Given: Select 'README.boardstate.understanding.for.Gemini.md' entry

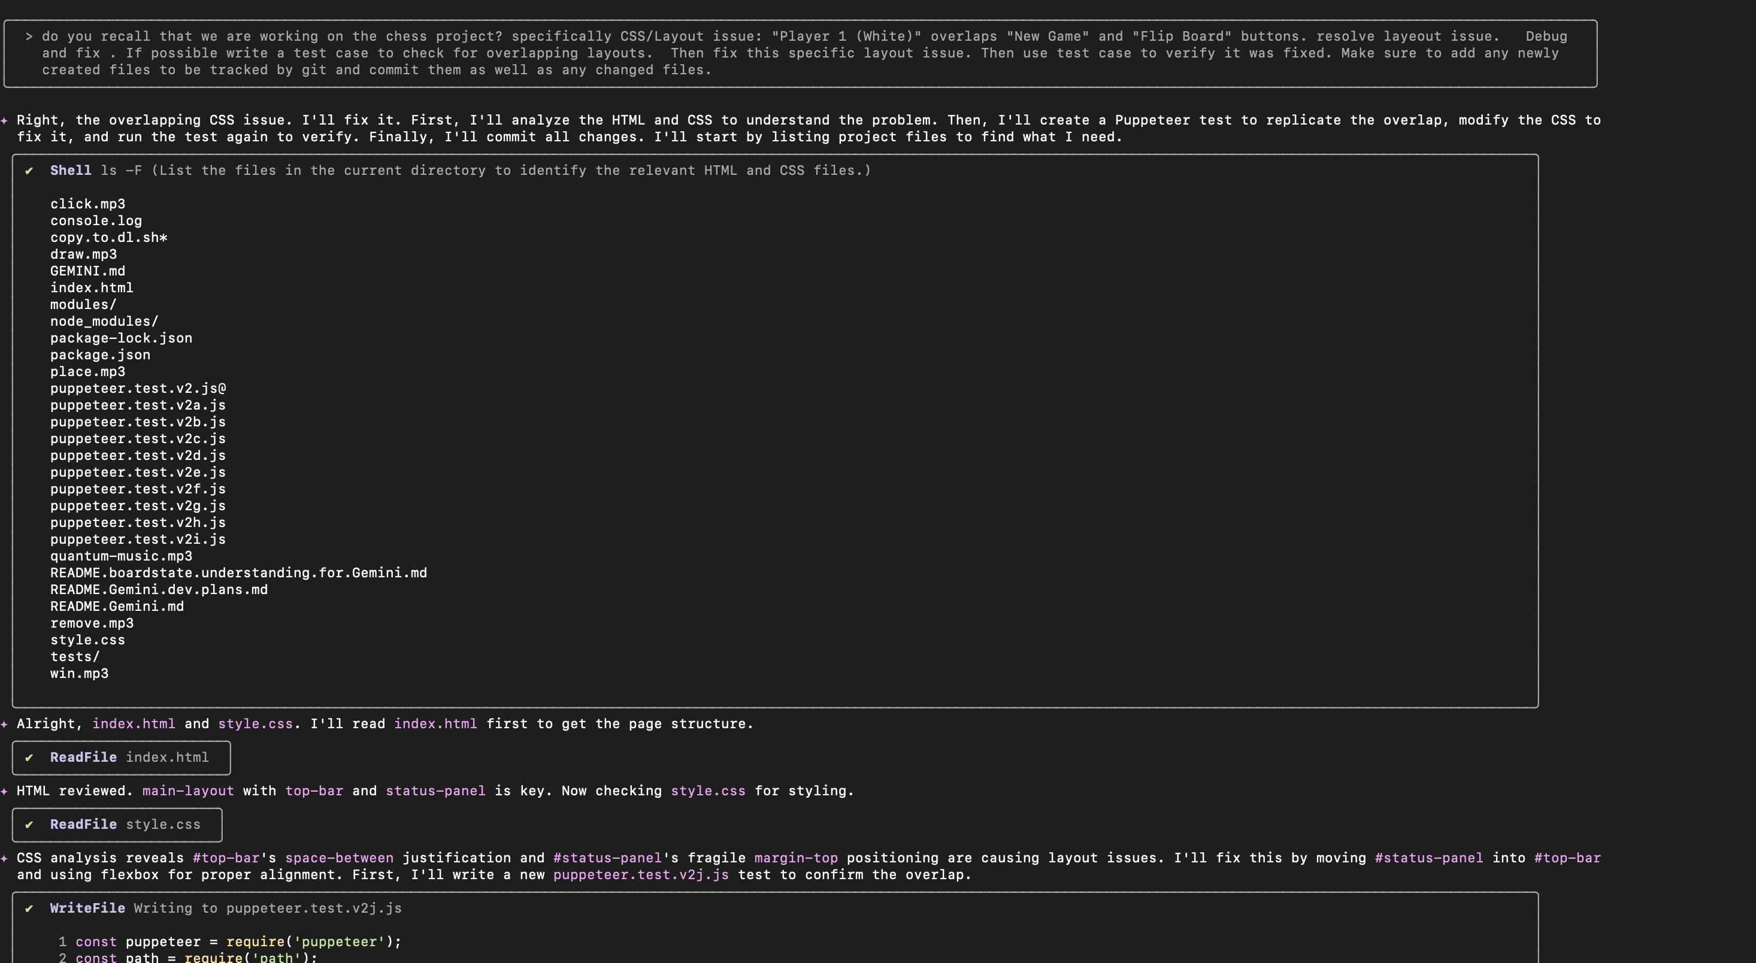Looking at the screenshot, I should pos(238,573).
